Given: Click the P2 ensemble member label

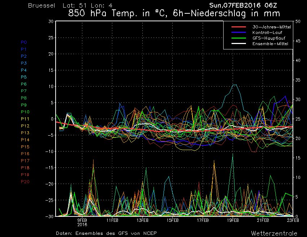Looking at the screenshot, I should coord(24,56).
